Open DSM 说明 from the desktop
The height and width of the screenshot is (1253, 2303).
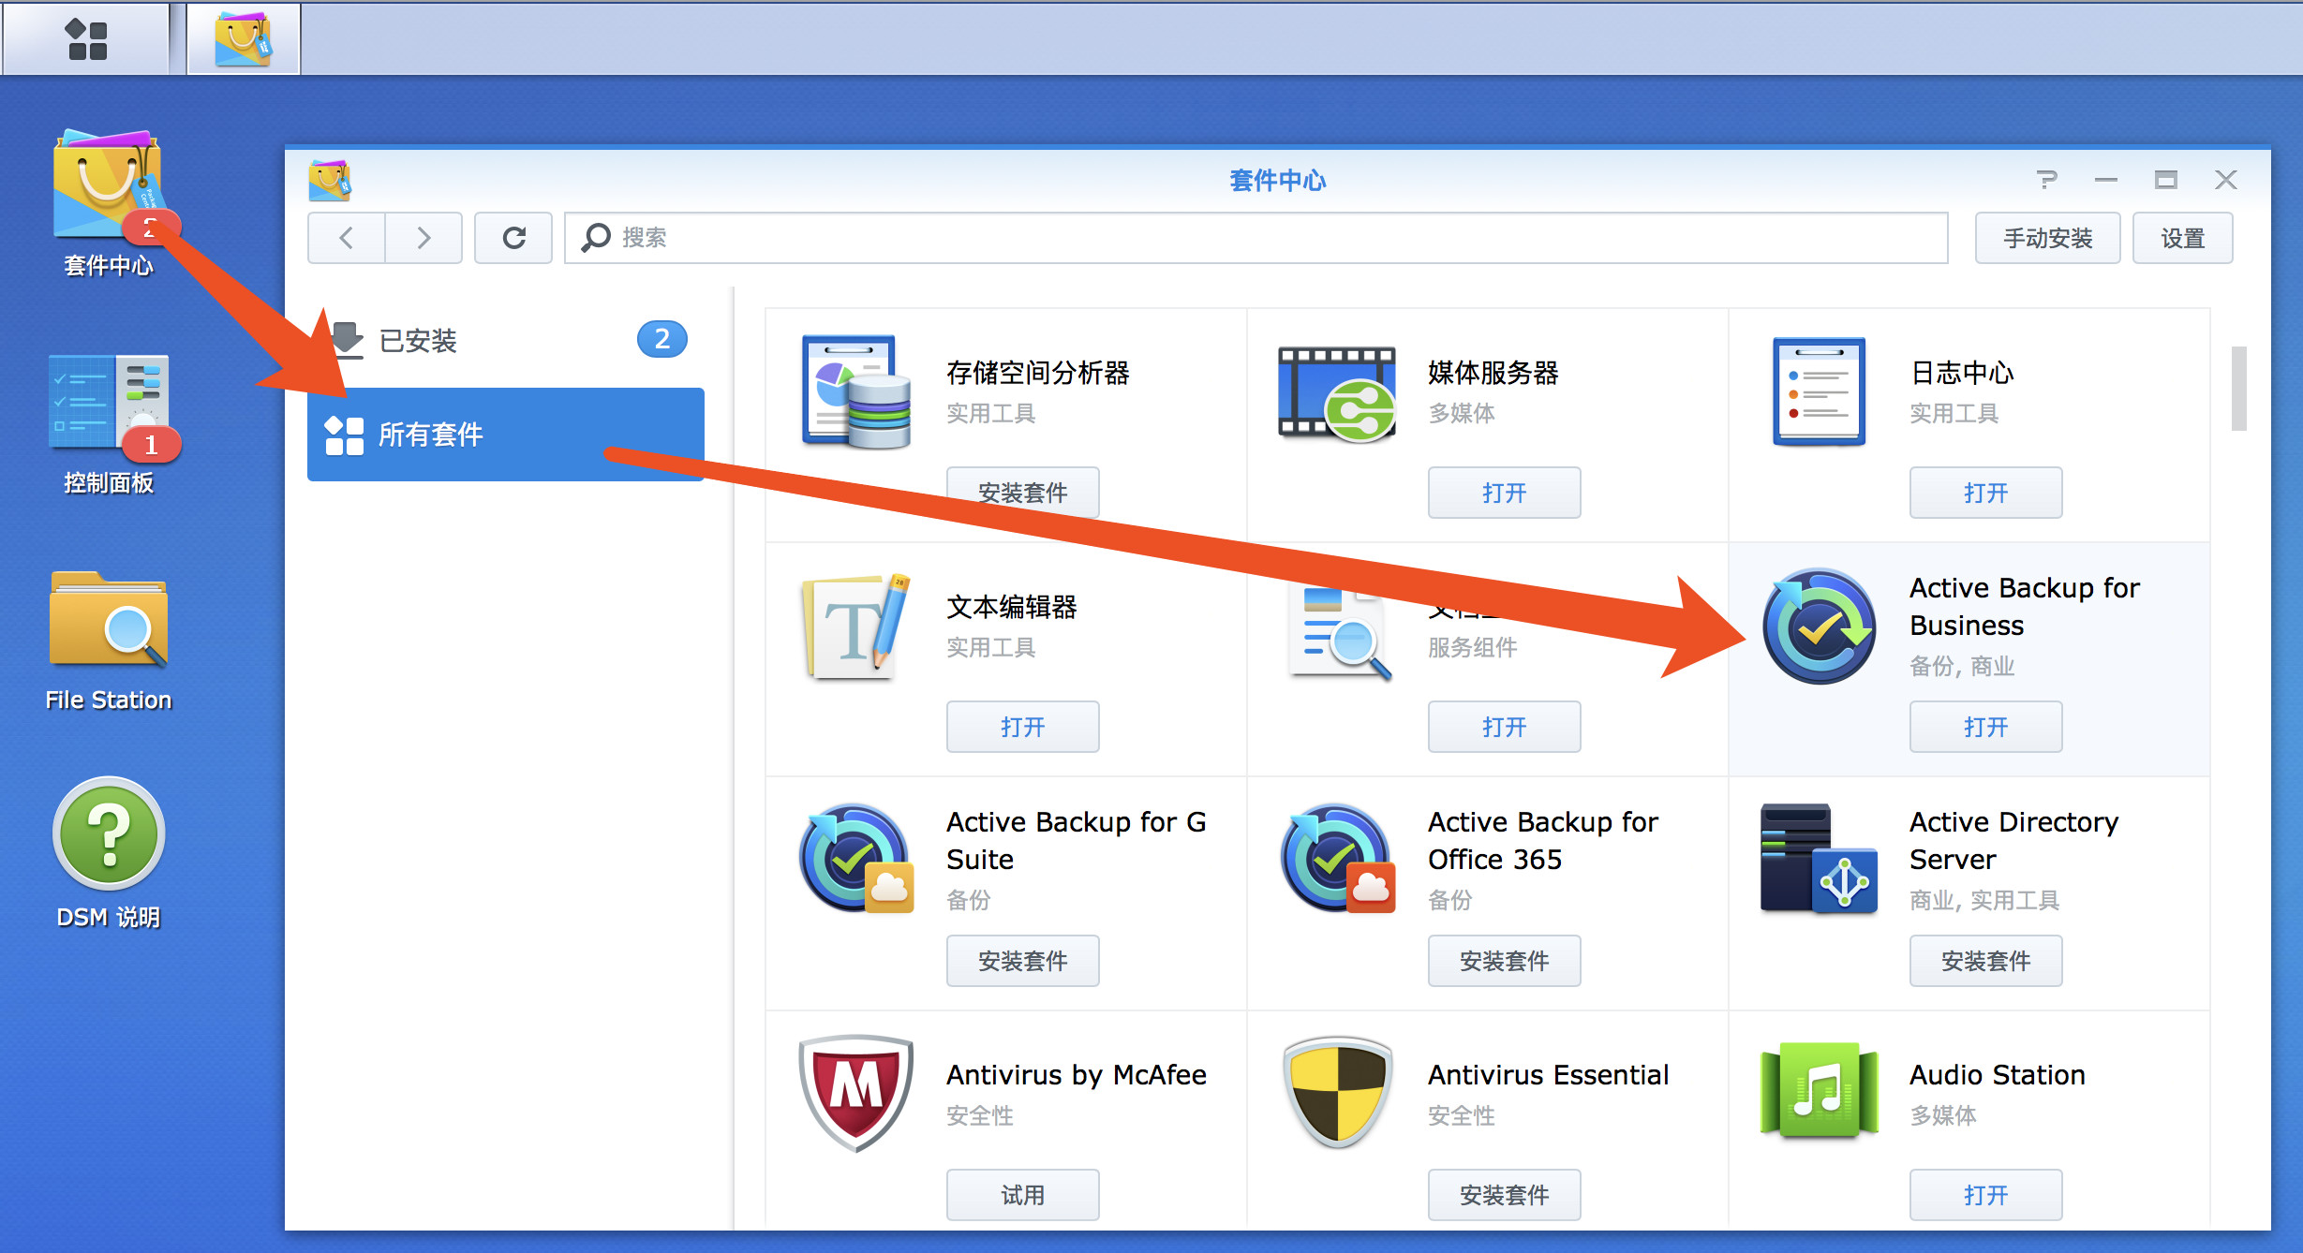pos(107,833)
